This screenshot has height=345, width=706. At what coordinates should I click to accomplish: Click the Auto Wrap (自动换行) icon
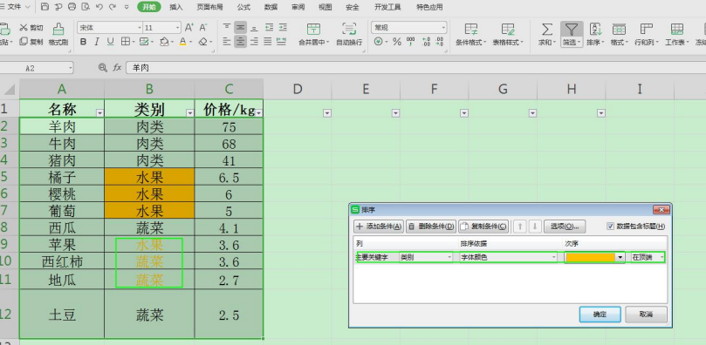click(x=349, y=30)
